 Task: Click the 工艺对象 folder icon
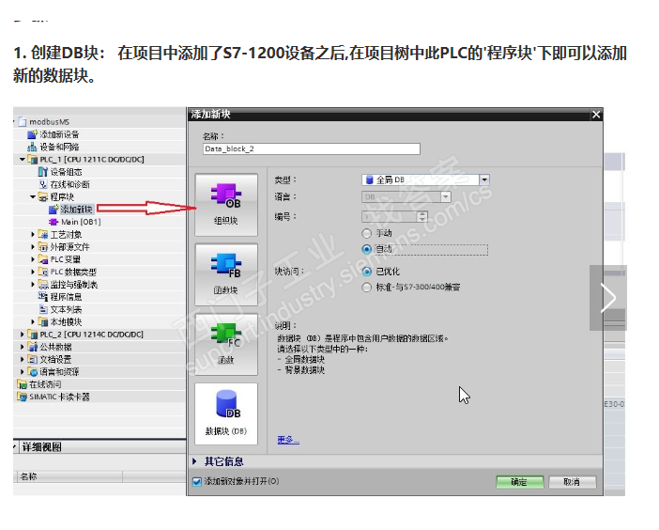pos(43,234)
